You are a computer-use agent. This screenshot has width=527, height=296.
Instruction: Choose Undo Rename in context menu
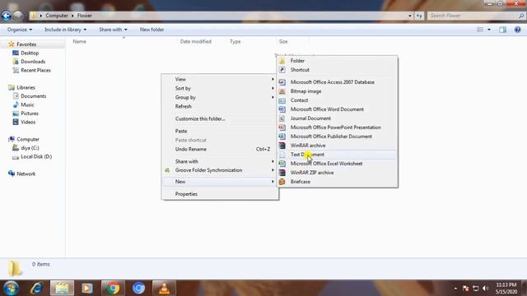[220, 150]
